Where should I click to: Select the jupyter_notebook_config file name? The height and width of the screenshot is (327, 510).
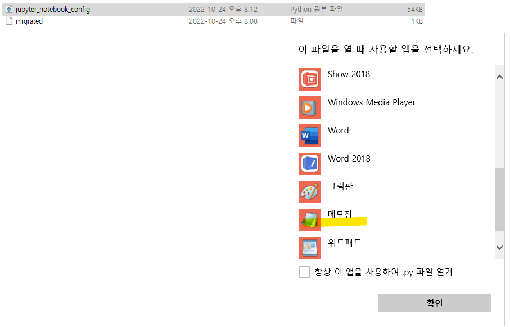pos(53,10)
